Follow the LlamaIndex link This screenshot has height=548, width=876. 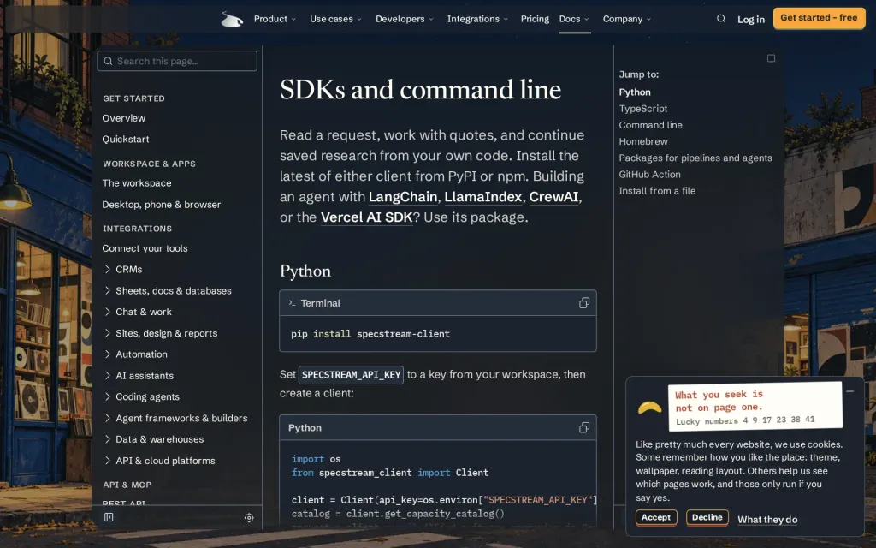tap(482, 197)
